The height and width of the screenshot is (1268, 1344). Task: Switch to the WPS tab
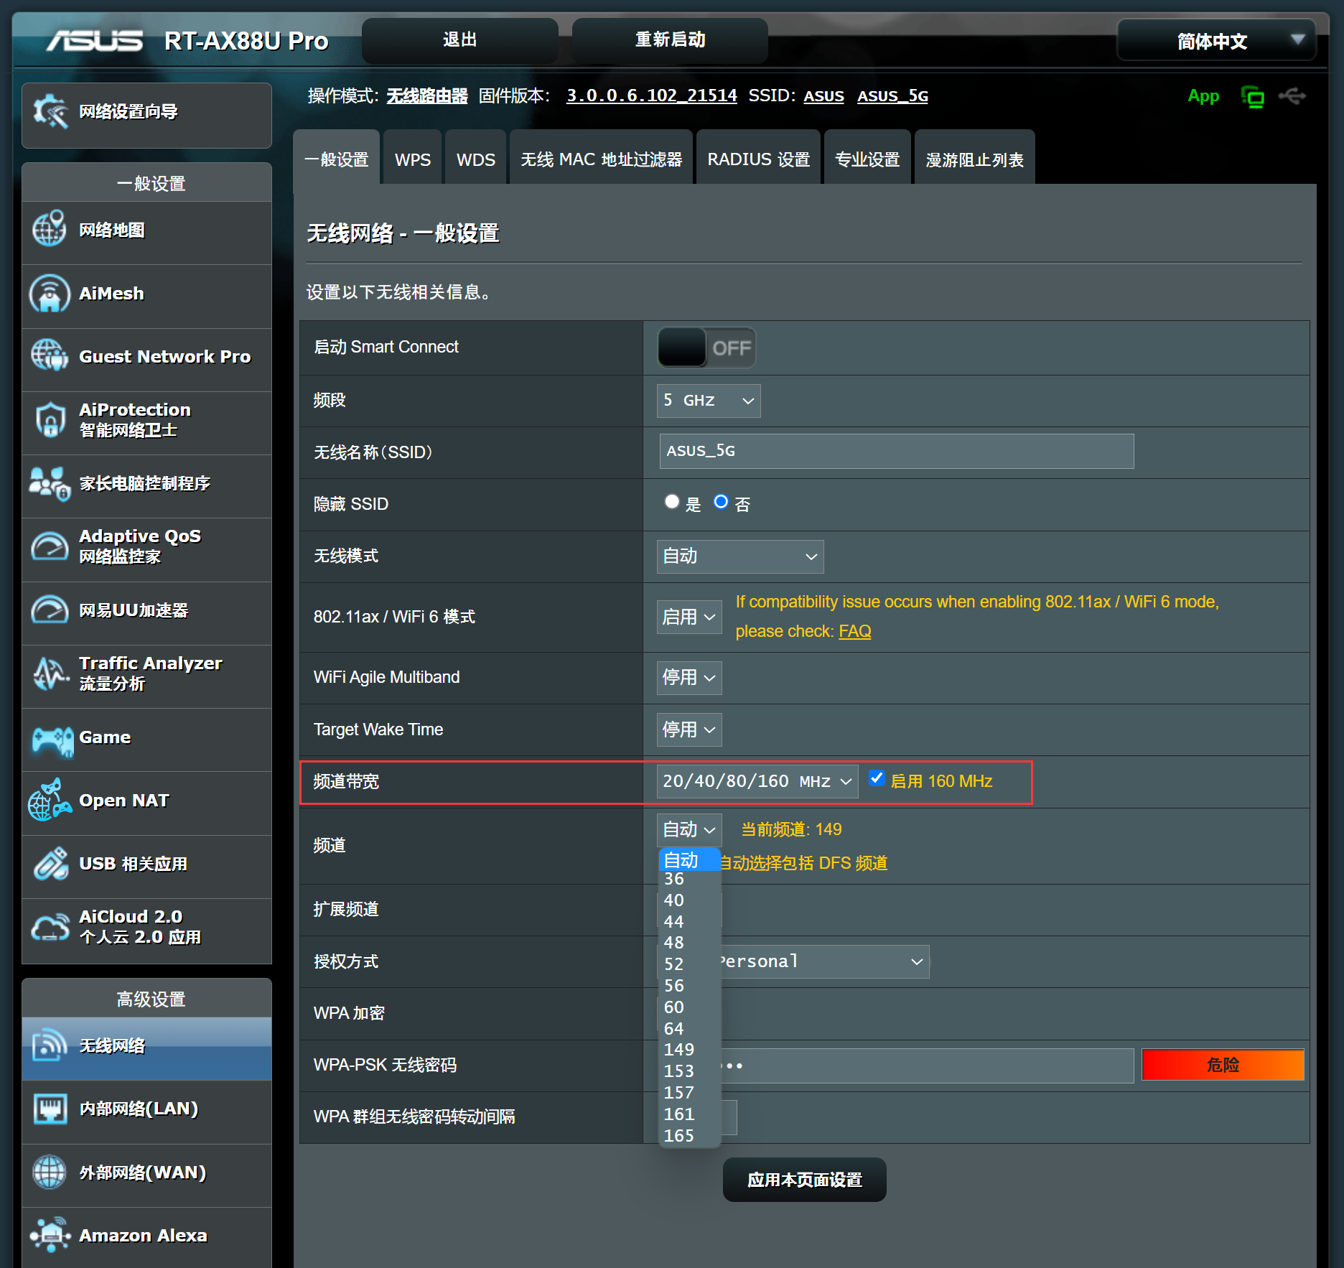click(413, 158)
